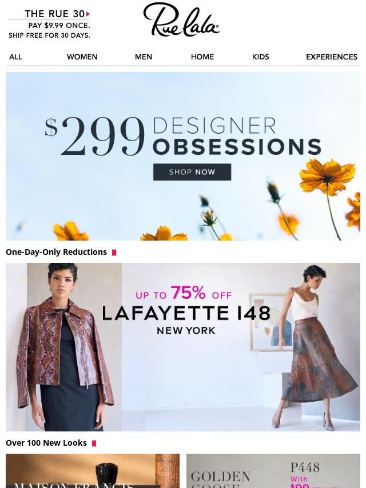
Task: Select the Women navigation tab
Action: (82, 57)
